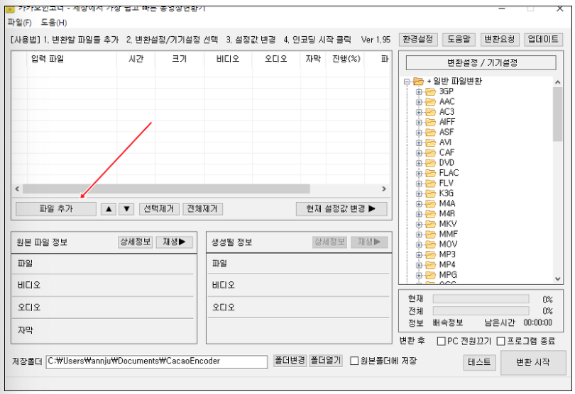Move selected file down with ▼ arrow
The width and height of the screenshot is (575, 394).
[126, 209]
